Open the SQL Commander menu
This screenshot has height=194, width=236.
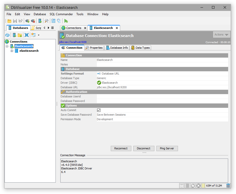(61, 14)
